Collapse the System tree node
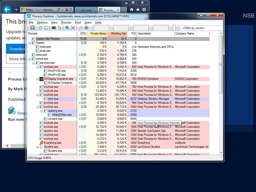256x192 pixels. pyautogui.click(x=29, y=43)
